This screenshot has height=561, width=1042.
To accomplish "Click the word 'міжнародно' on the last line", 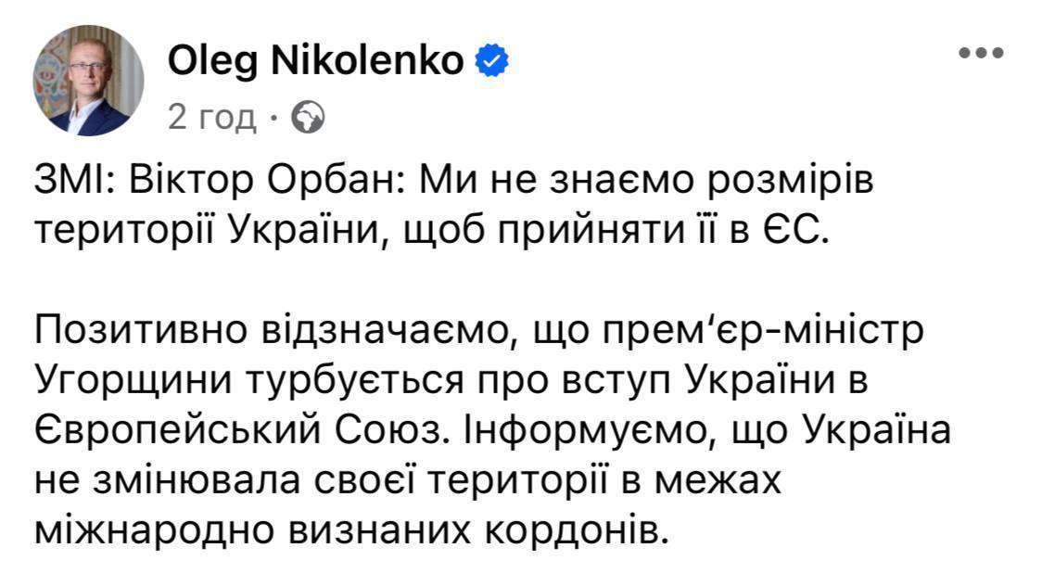I will tap(154, 530).
